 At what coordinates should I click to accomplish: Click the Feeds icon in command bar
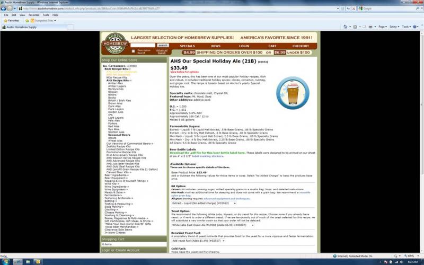(x=355, y=27)
